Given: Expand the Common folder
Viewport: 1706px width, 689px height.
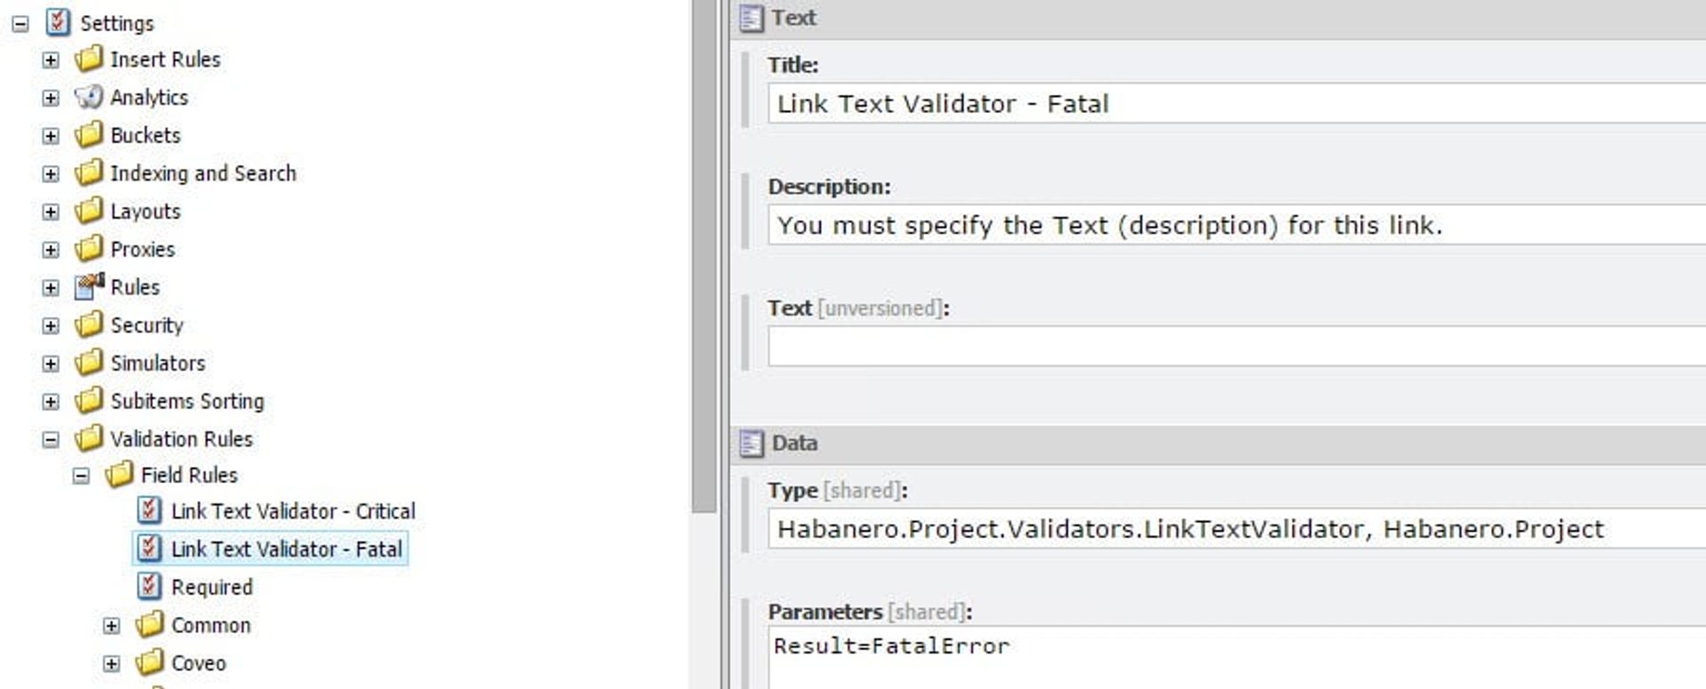Looking at the screenshot, I should tap(111, 626).
